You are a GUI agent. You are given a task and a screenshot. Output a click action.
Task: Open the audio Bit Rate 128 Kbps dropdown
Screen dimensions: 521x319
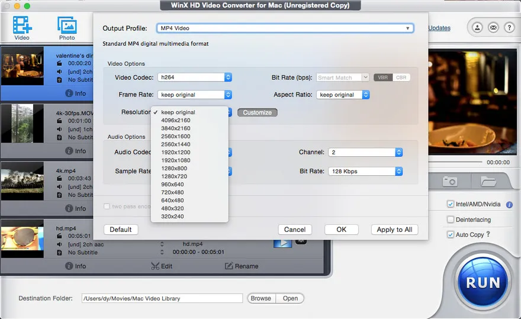coord(365,171)
